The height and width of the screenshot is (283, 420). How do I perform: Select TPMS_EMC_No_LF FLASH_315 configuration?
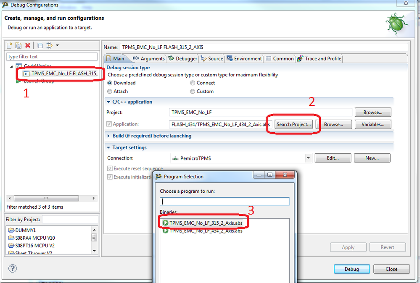60,73
